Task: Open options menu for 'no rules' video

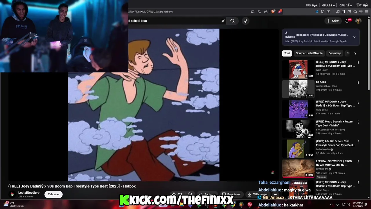Action: (358, 82)
